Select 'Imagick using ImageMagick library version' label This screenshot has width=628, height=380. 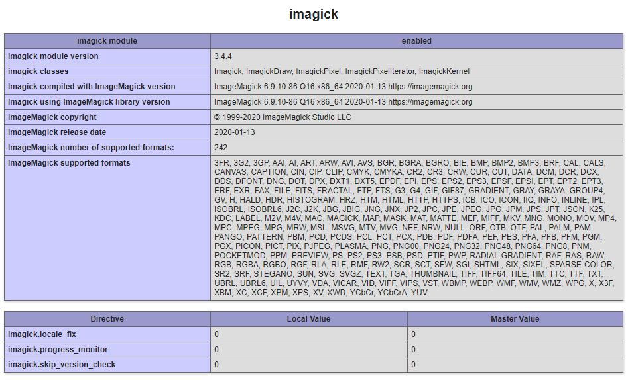(89, 101)
